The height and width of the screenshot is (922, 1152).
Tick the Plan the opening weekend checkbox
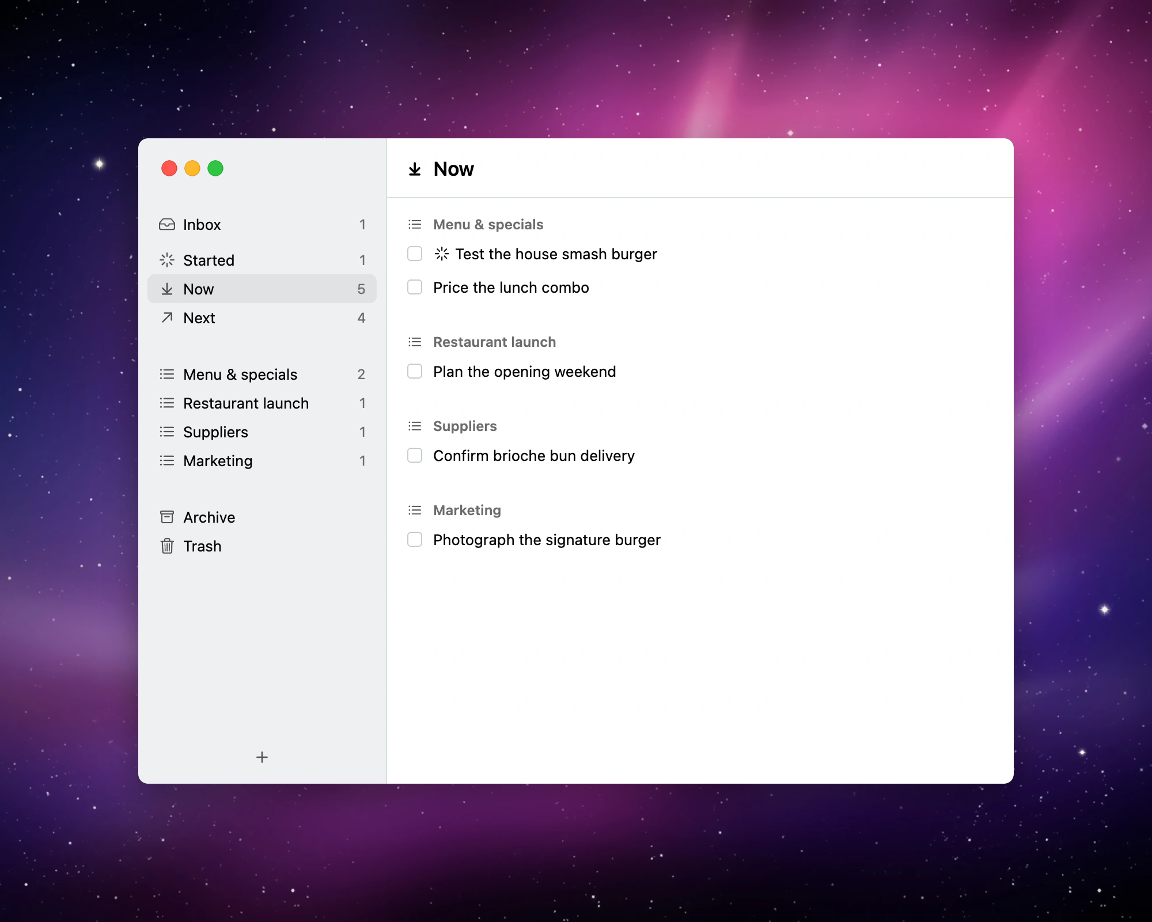click(415, 371)
